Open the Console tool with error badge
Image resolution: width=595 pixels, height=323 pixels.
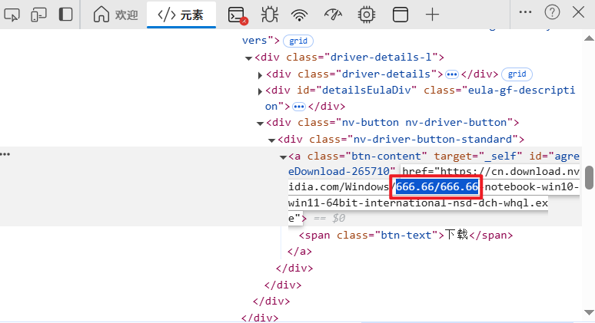coord(238,14)
